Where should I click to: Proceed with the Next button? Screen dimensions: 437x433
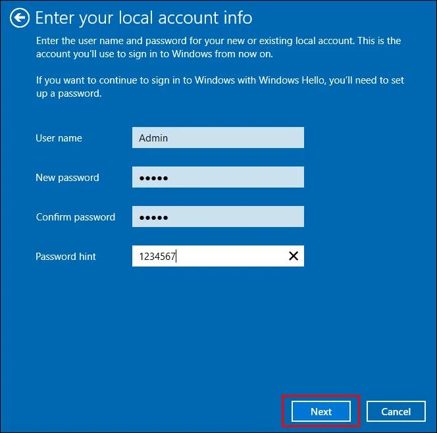tap(321, 411)
